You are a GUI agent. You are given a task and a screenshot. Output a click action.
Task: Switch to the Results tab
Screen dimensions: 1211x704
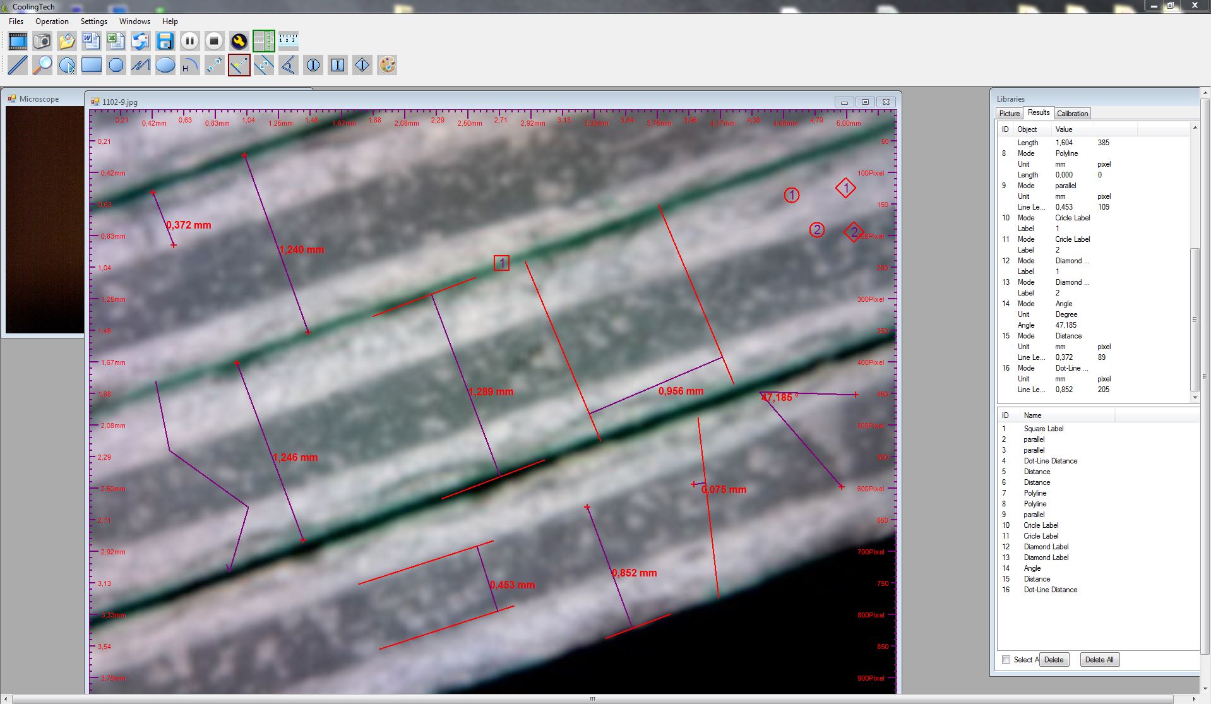tap(1039, 112)
